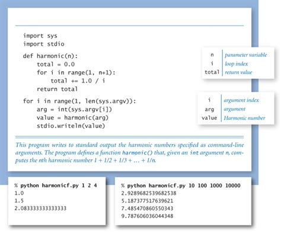Click the 'python harmonicf.py 1 2 4' command
281x232 pixels.
pyautogui.click(x=59, y=186)
